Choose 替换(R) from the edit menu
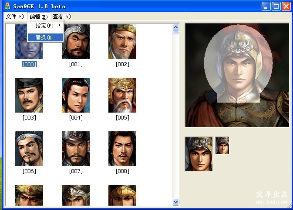The height and width of the screenshot is (210, 293). click(45, 37)
